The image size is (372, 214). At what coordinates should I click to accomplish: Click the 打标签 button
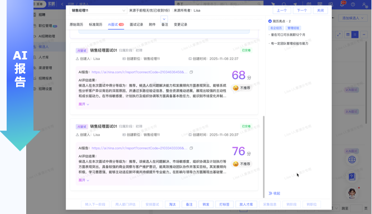(x=224, y=205)
